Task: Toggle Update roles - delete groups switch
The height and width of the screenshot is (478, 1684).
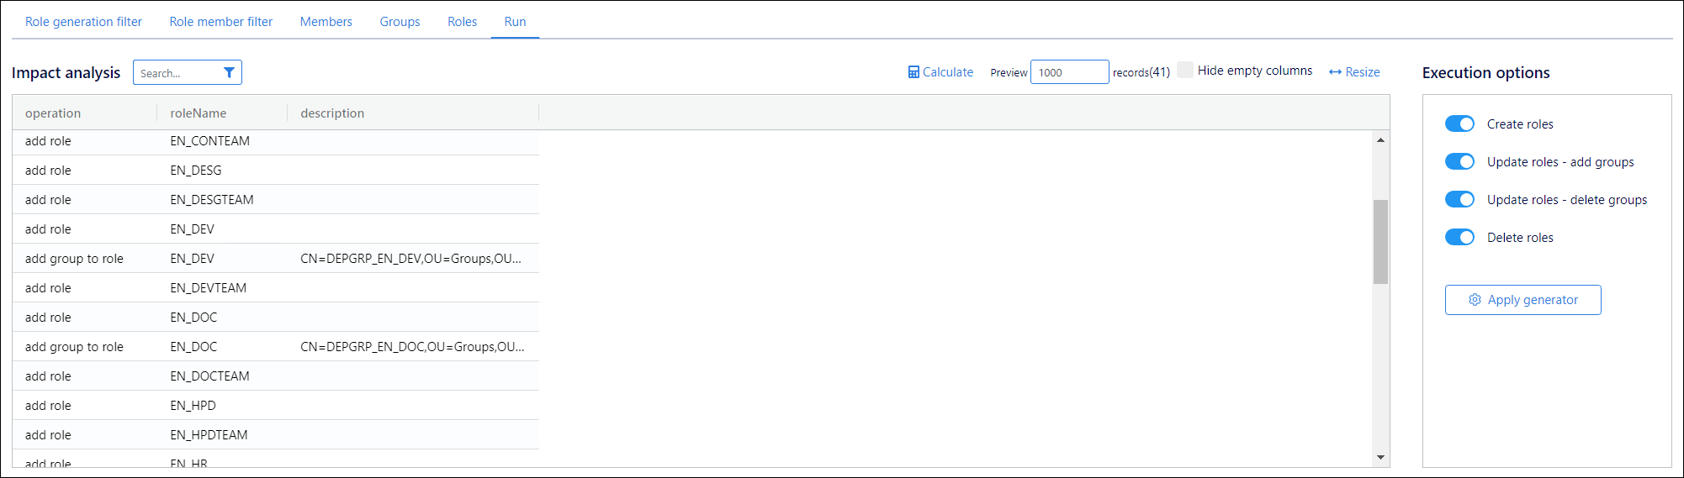Action: [x=1459, y=200]
